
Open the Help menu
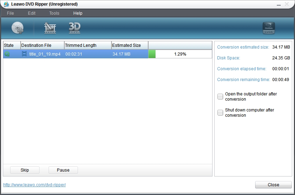tap(78, 13)
